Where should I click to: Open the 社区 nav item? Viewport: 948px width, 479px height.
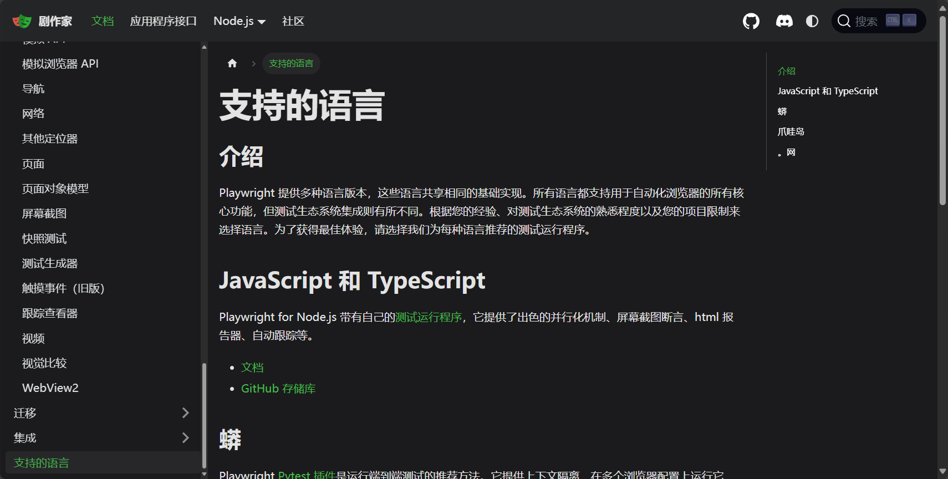[293, 21]
